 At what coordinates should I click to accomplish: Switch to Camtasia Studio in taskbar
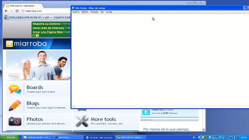coord(37,137)
